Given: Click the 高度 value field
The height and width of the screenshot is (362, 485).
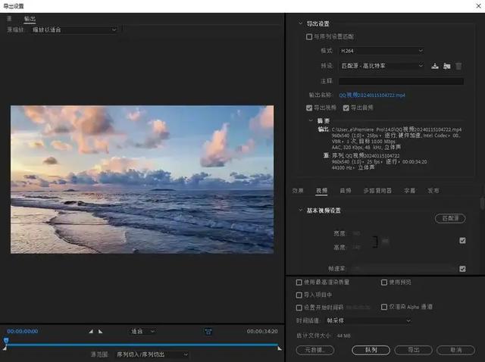Looking at the screenshot, I should coord(356,248).
